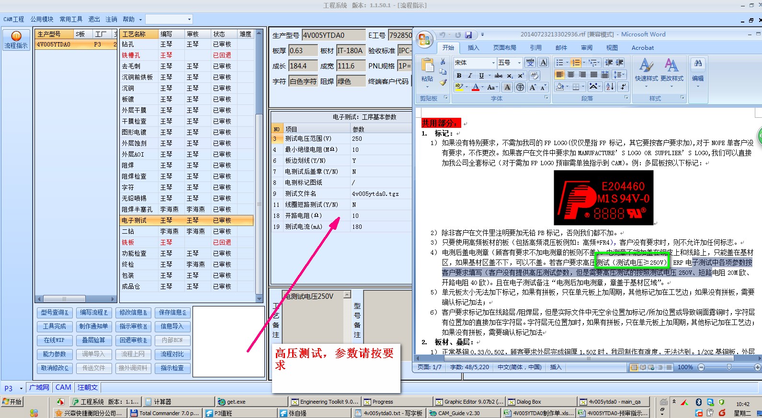
Task: Select the Format Painter brush
Action: [x=443, y=82]
